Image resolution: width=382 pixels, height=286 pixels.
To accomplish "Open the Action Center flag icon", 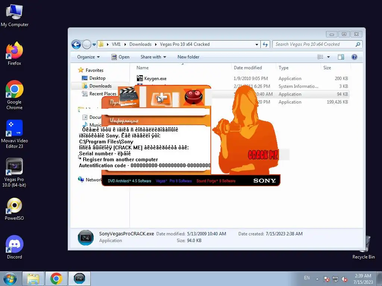I will tap(326, 279).
